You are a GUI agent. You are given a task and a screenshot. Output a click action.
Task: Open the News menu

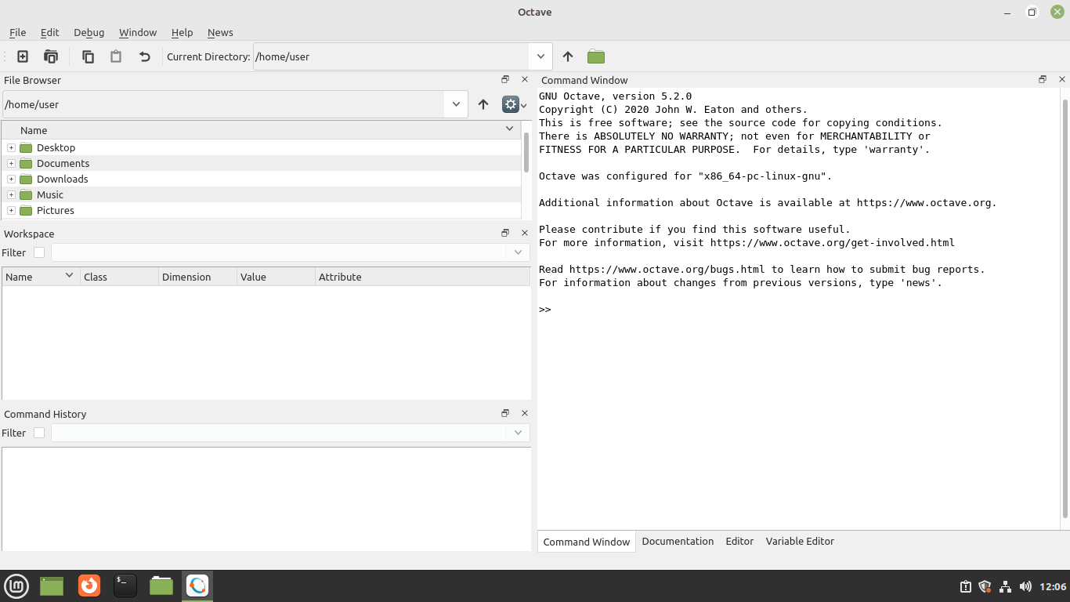220,32
